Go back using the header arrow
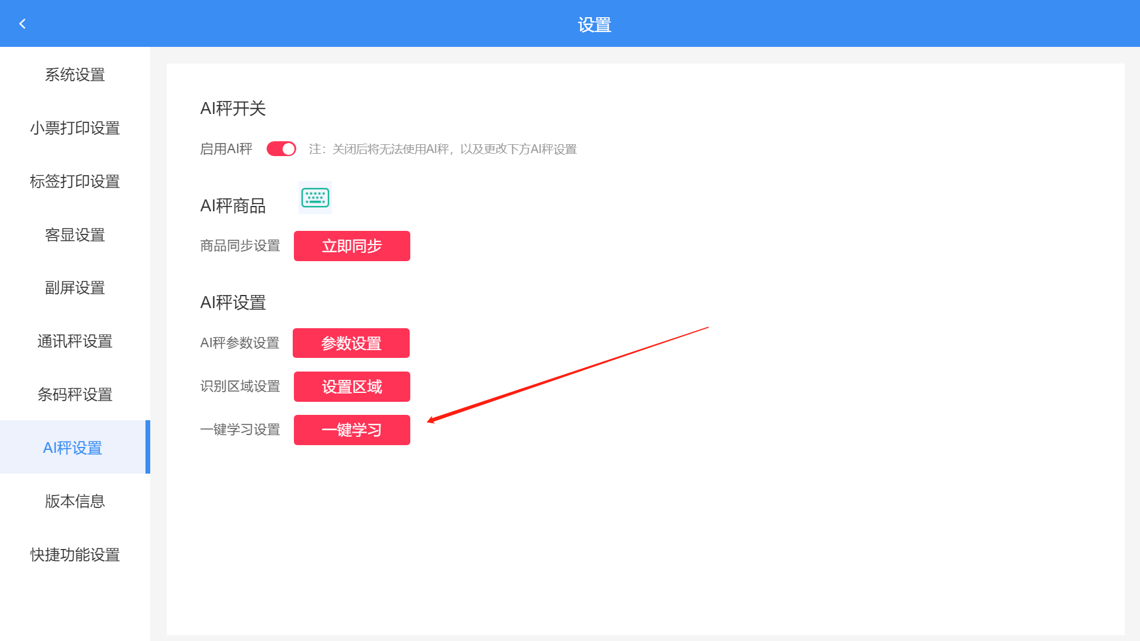Viewport: 1140px width, 641px height. tap(23, 24)
